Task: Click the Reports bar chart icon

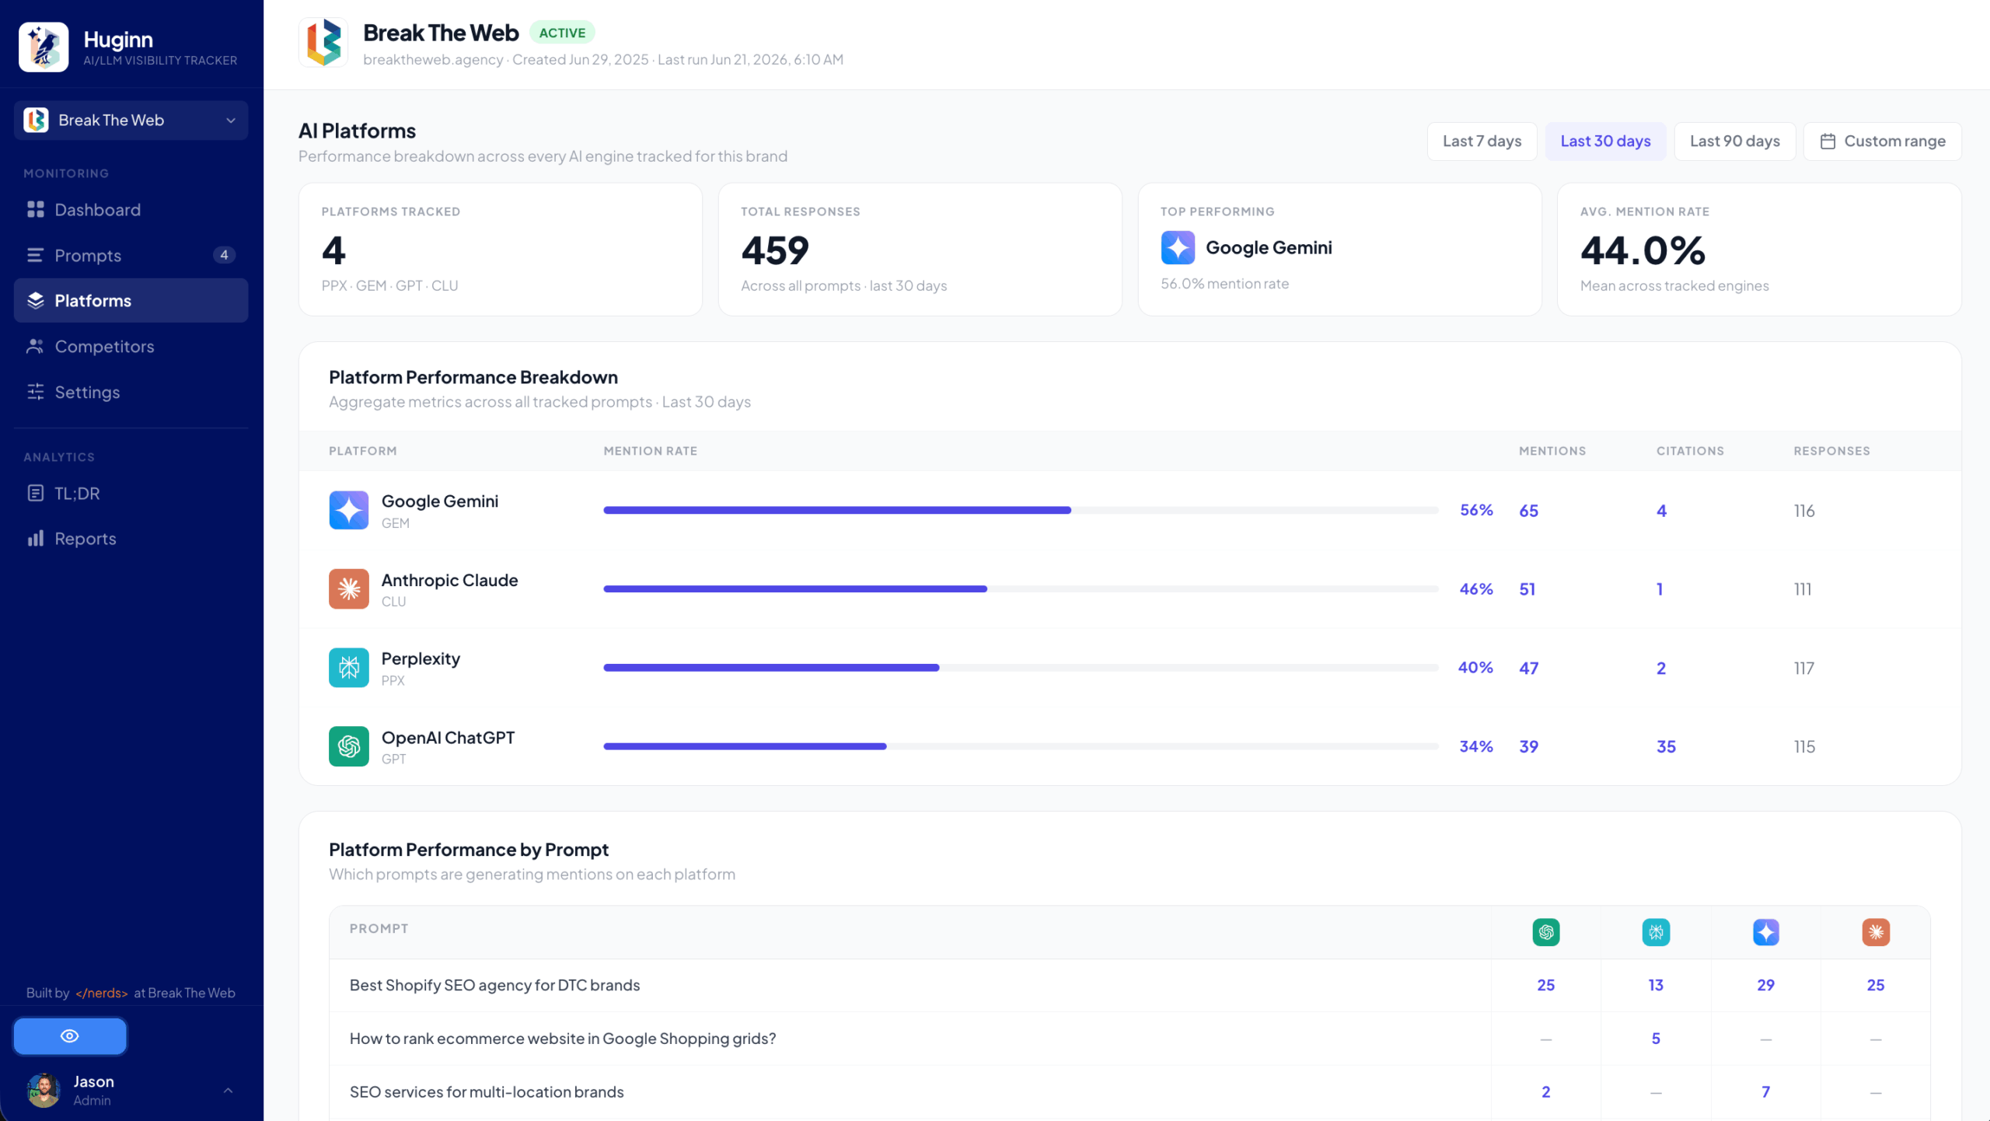Action: [35, 539]
